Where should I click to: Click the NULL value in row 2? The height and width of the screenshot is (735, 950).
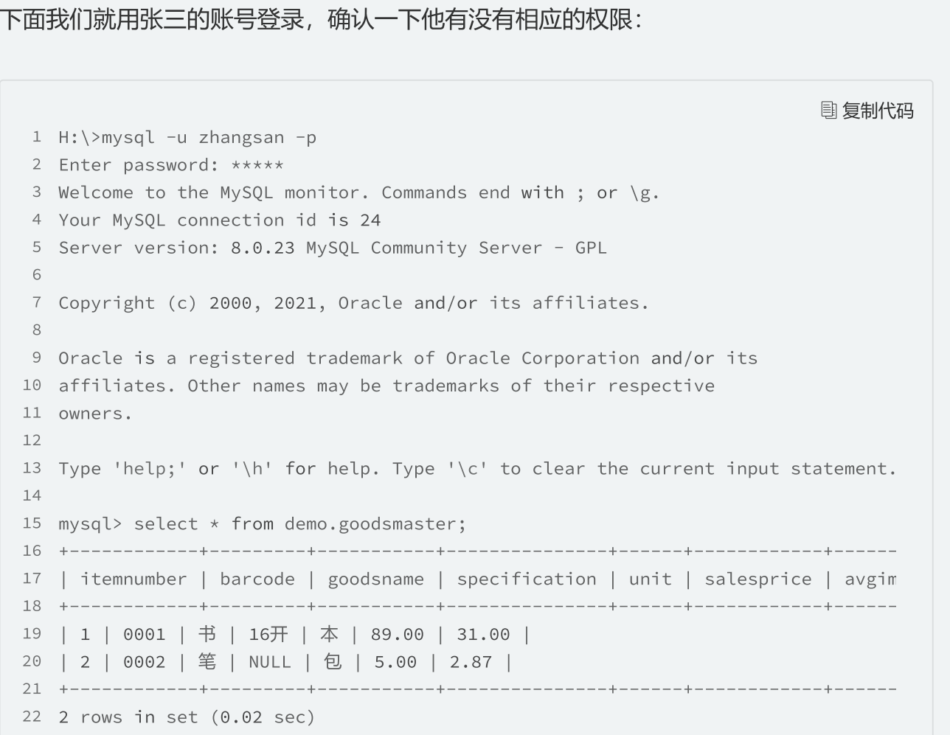tap(270, 662)
